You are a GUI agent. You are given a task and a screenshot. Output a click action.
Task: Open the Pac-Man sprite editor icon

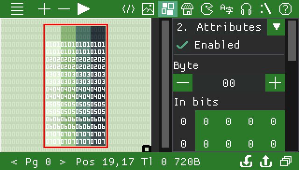coord(207,9)
